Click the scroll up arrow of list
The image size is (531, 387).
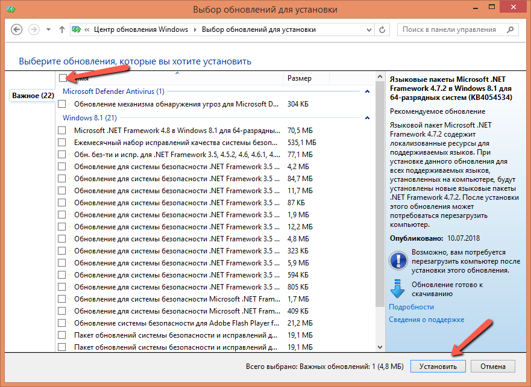[x=380, y=77]
